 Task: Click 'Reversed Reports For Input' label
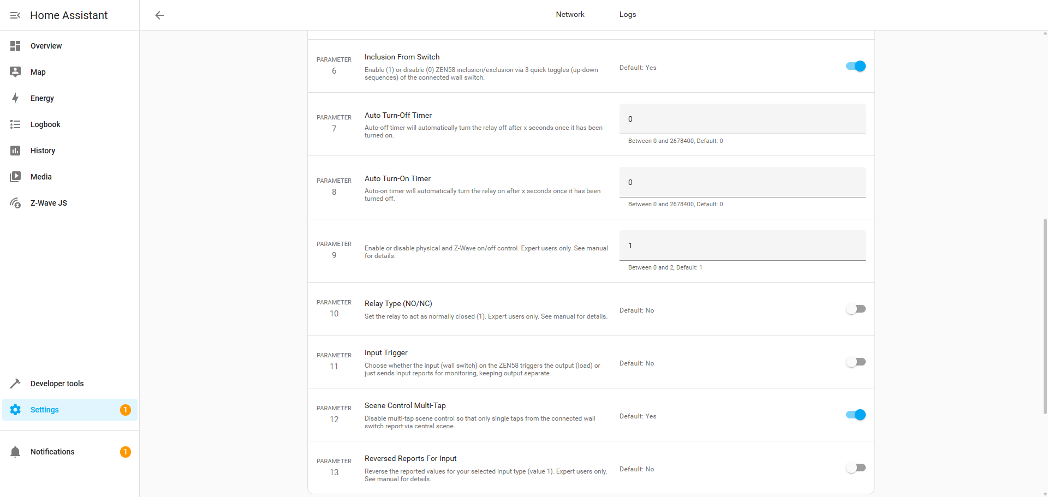point(410,458)
